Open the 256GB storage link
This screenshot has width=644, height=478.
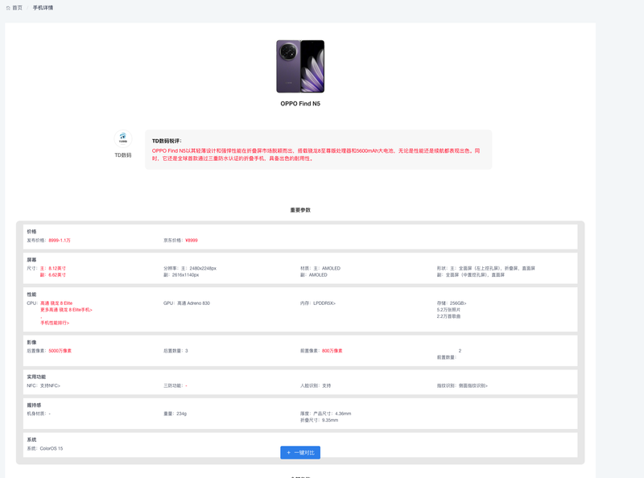pos(458,303)
